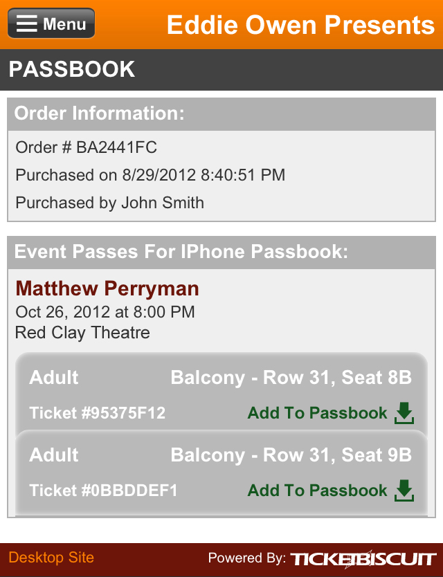Select the Matthew Perryman event title
The image size is (443, 577).
tap(107, 288)
